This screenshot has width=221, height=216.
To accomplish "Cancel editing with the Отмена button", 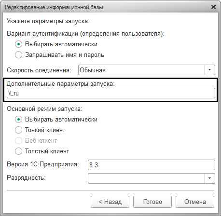I will pyautogui.click(x=195, y=202).
